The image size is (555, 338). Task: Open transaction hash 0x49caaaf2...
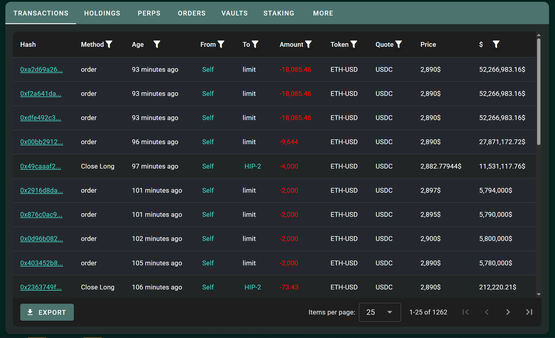click(41, 166)
